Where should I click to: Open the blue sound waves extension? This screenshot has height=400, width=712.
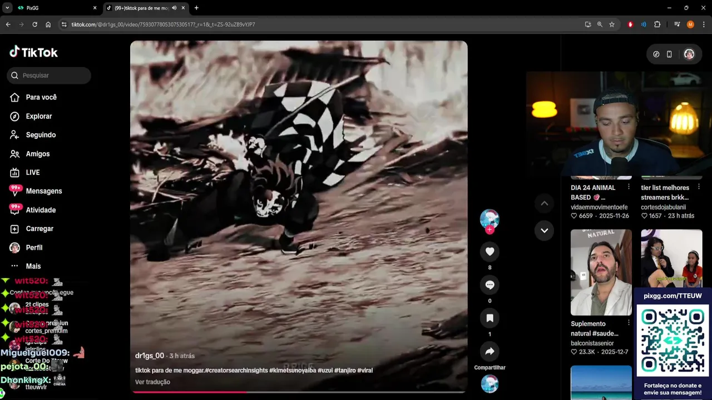[x=644, y=24]
